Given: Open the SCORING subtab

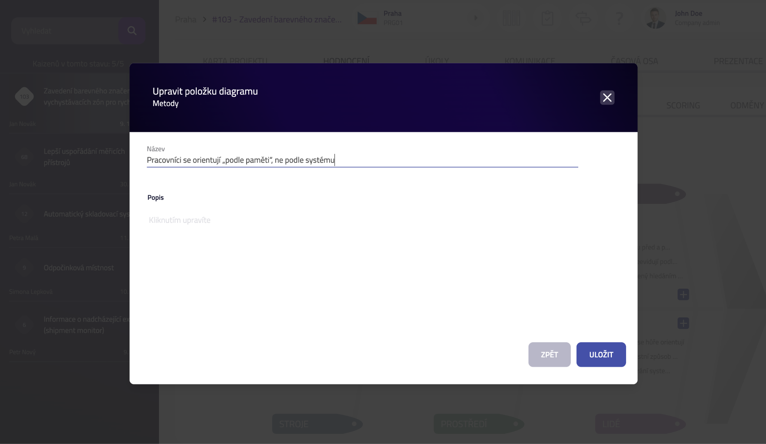Looking at the screenshot, I should point(683,106).
